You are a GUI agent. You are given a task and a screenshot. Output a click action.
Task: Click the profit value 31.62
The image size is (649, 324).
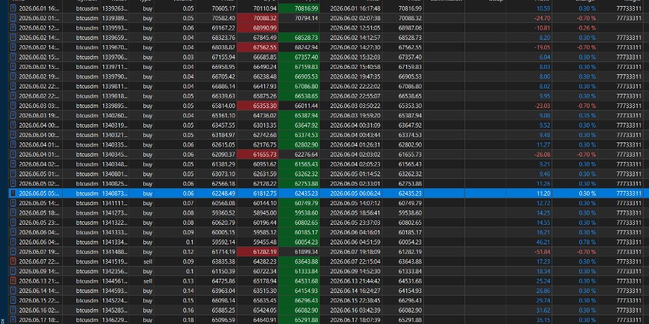[543, 310]
